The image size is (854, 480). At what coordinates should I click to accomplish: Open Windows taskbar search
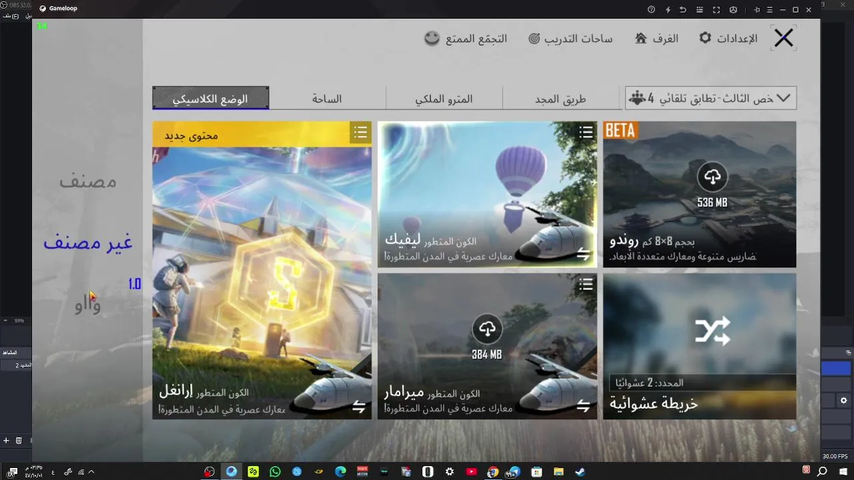[822, 471]
